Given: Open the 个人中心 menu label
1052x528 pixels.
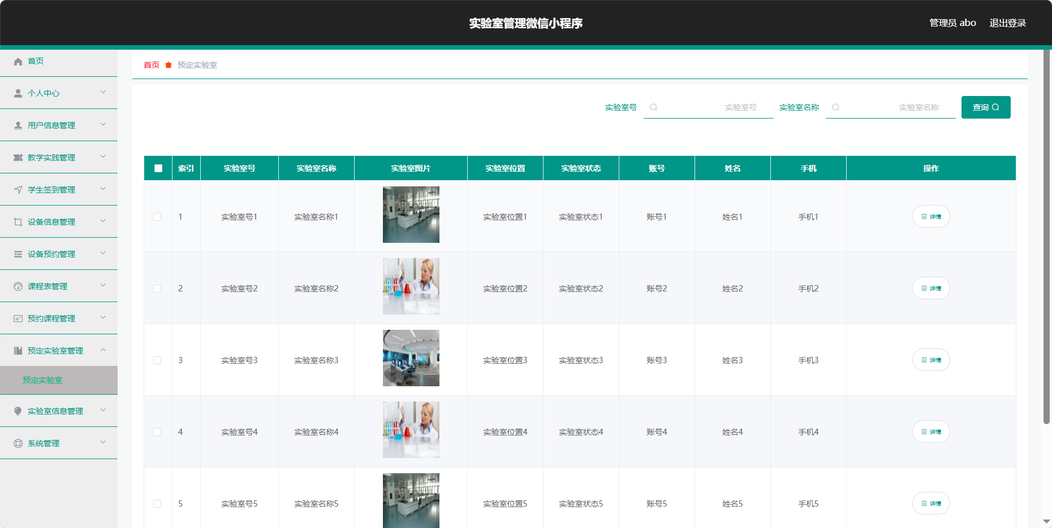Looking at the screenshot, I should pyautogui.click(x=44, y=93).
